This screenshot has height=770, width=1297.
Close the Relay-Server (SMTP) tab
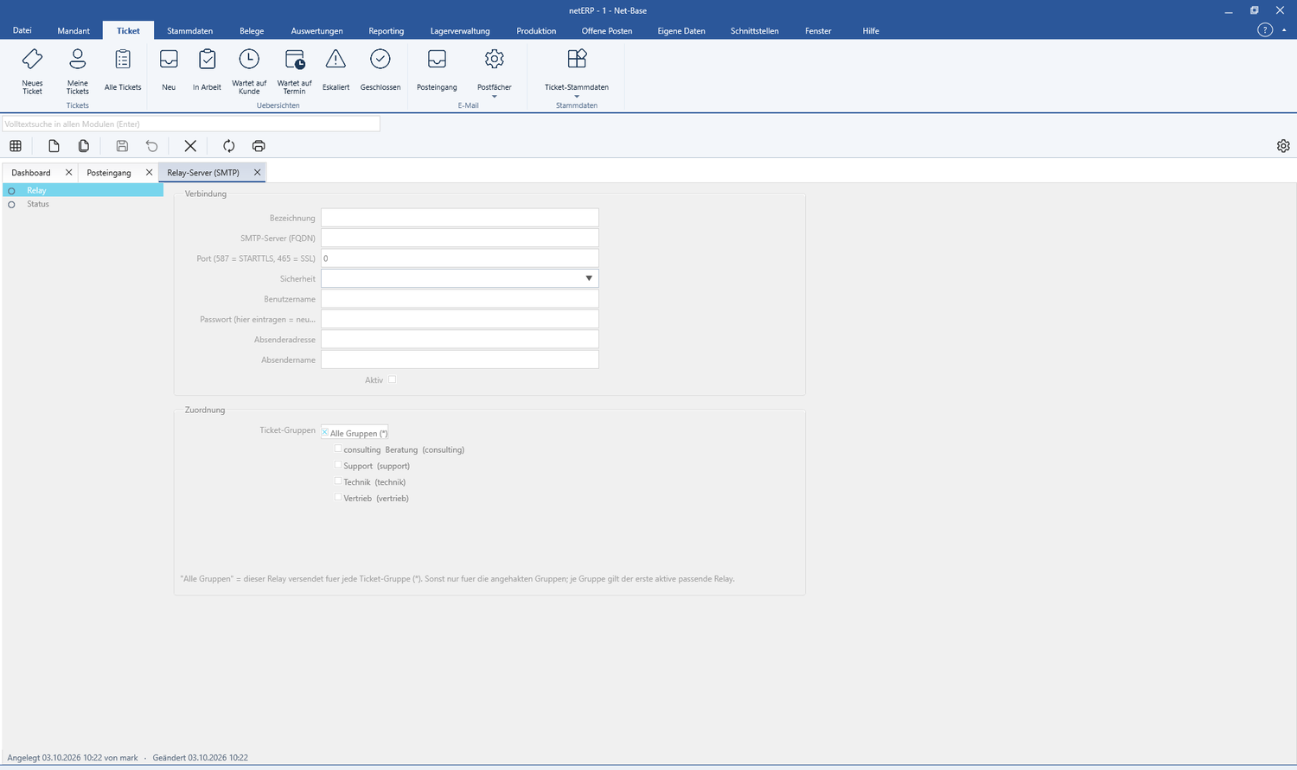click(257, 173)
